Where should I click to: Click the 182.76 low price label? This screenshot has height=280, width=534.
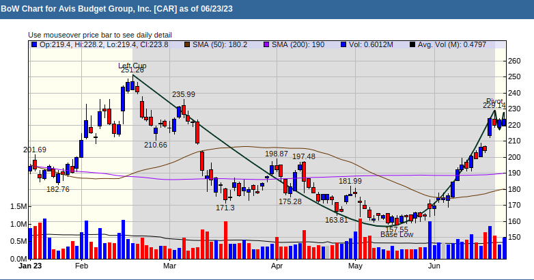point(58,189)
